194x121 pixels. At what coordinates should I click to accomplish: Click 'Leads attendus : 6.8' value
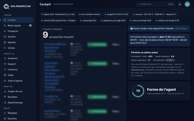[x=164, y=57]
